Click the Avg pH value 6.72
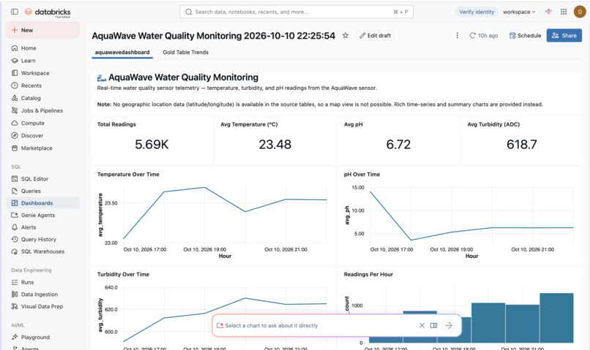Screen dimensions: 590x350 (x=398, y=145)
